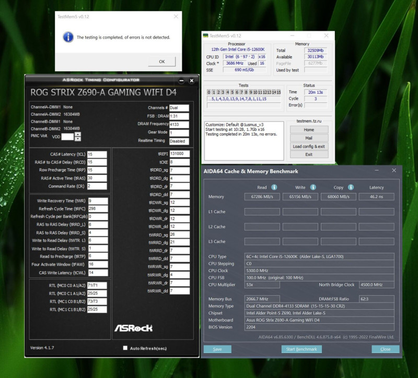Click the Read to Precharge (tRTP) field
The width and height of the screenshot is (418, 378).
tap(98, 256)
